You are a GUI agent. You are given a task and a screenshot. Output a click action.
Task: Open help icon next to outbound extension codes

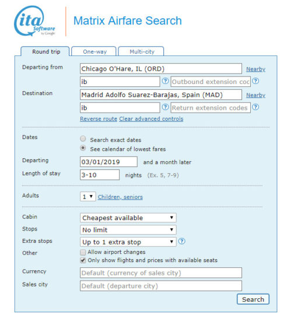255,81
